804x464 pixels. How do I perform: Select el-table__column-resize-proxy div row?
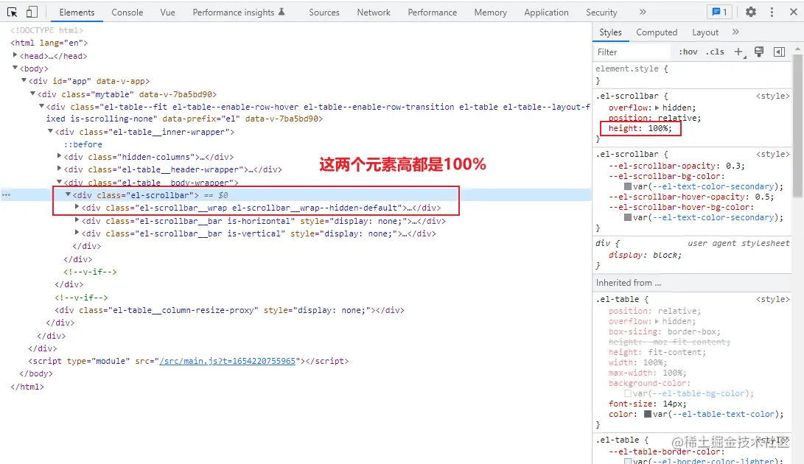pyautogui.click(x=230, y=310)
